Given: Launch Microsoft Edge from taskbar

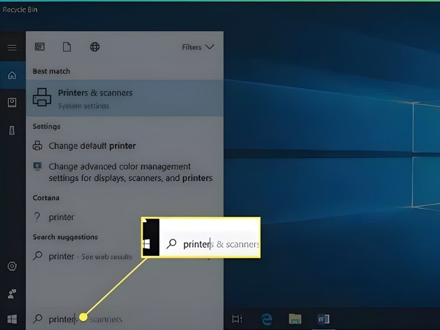Looking at the screenshot, I should [x=267, y=319].
